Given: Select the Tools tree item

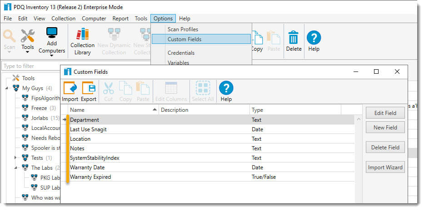Looking at the screenshot, I should pyautogui.click(x=28, y=78).
